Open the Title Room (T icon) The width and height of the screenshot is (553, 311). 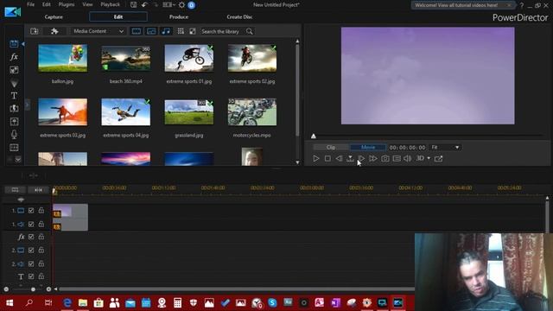(x=14, y=96)
